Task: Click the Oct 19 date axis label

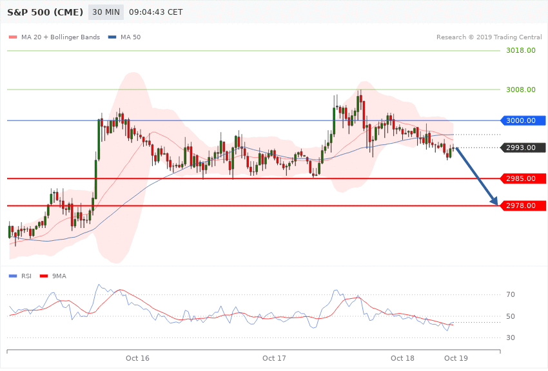Action: tap(456, 358)
